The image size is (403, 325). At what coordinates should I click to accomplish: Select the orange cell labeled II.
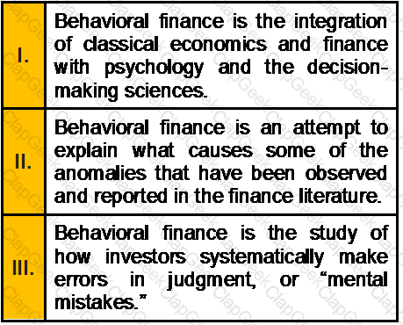(24, 162)
